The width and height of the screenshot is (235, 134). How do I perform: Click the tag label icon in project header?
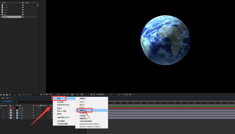(22, 2)
